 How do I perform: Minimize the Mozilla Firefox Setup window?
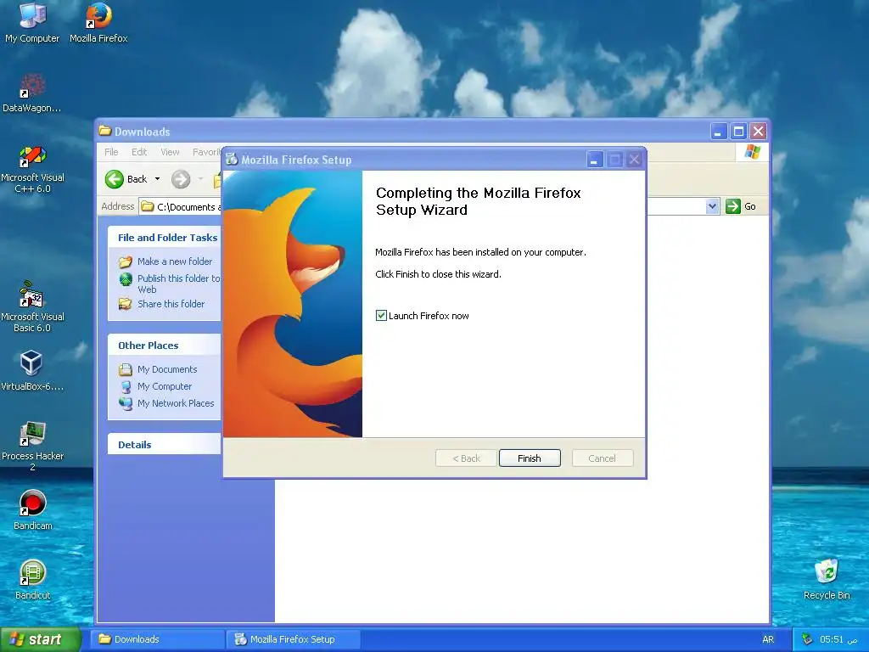(x=595, y=160)
